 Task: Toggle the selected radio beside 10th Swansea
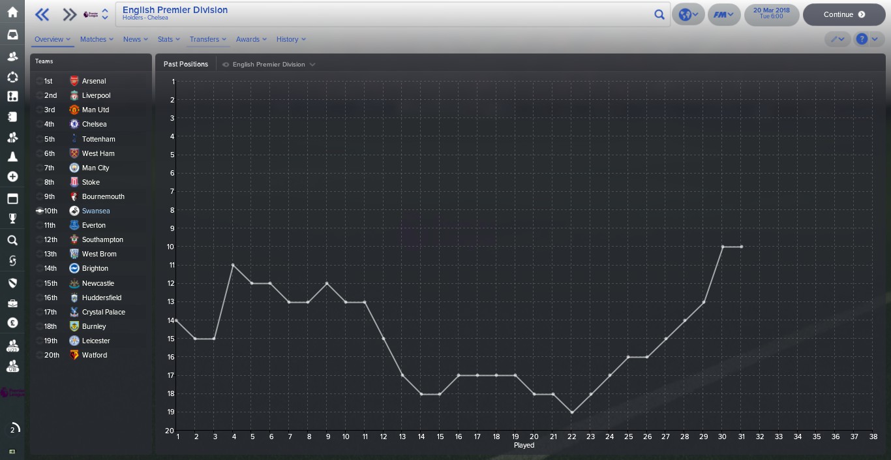coord(40,211)
